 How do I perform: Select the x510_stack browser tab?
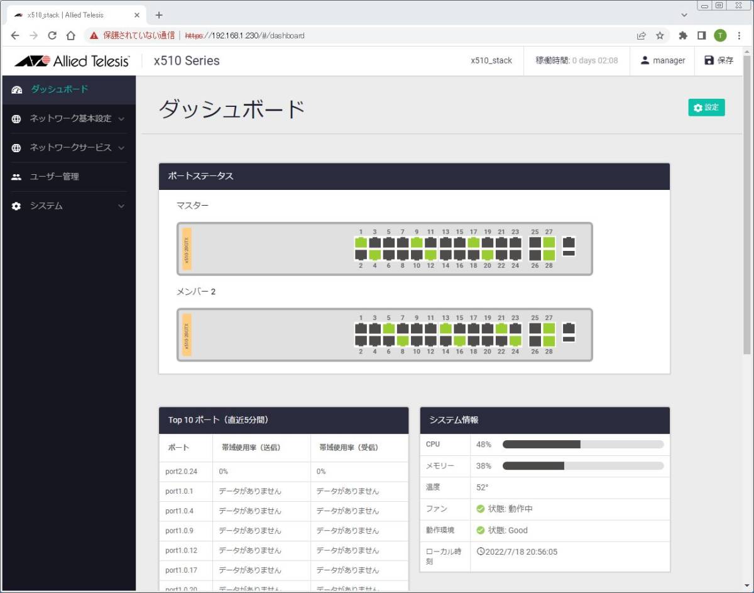(x=76, y=15)
